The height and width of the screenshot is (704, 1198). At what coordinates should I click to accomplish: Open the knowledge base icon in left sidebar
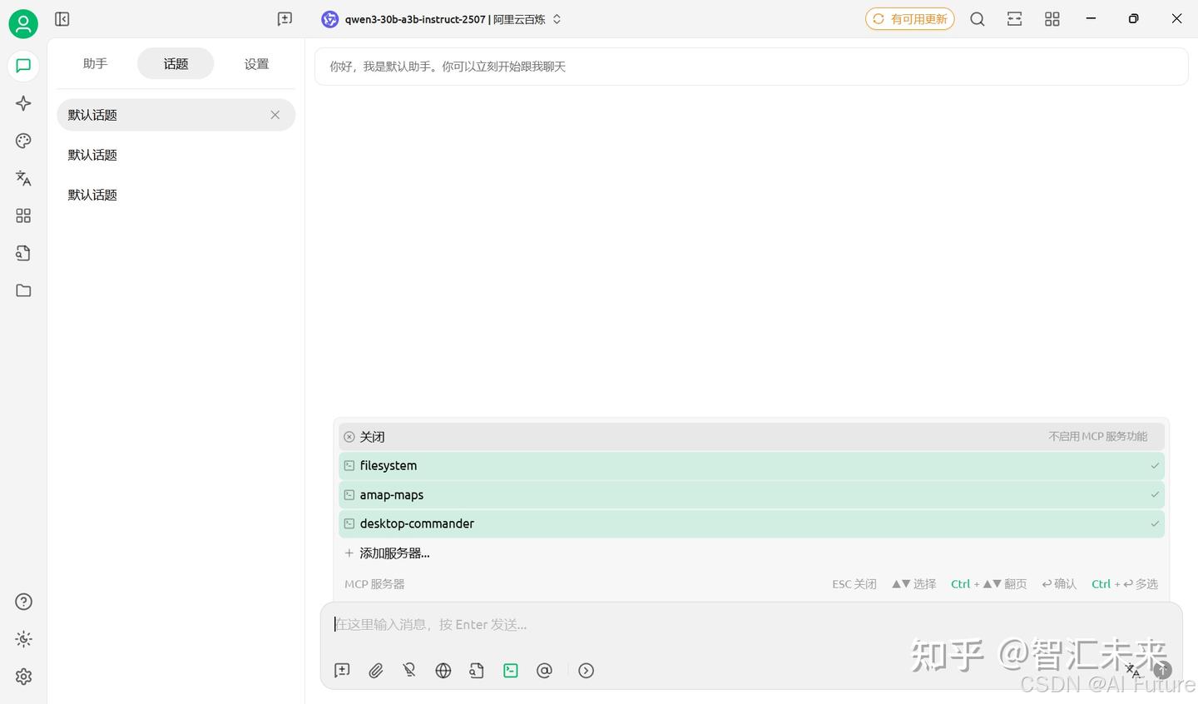click(23, 253)
